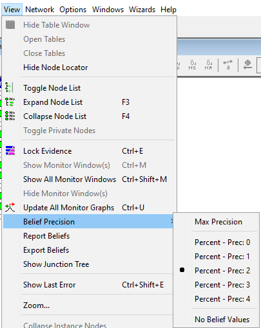Click the Collapse Node List icon

tap(10, 116)
